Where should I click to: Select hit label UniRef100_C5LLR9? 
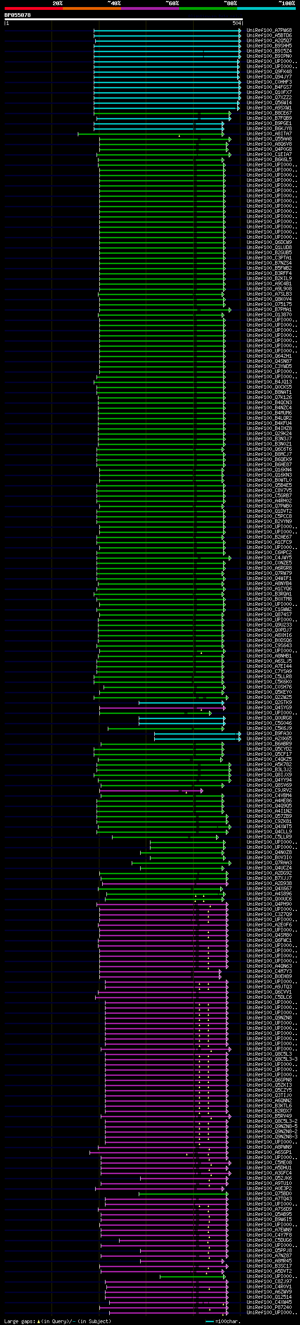[269, 837]
